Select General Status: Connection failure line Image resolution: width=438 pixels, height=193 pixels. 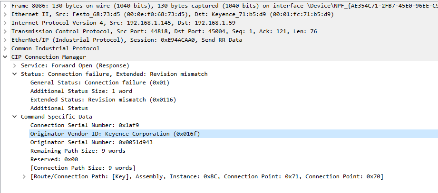(100, 83)
